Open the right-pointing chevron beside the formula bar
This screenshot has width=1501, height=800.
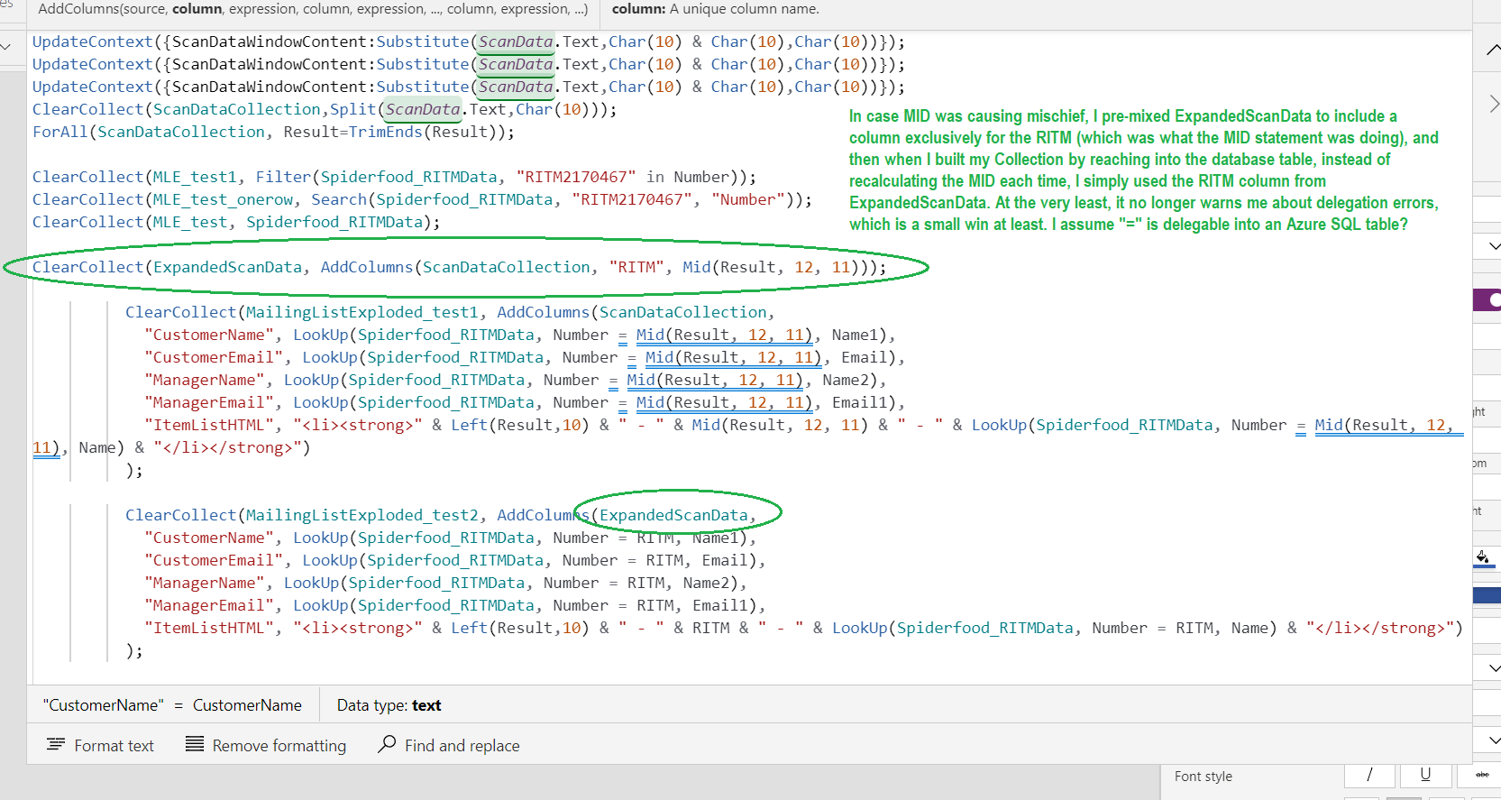click(1493, 104)
